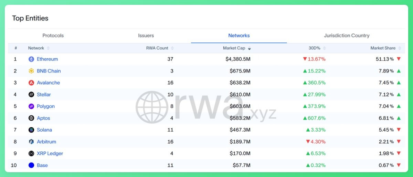Click the Avalanche 30D change 360.5%
413x177 pixels.
click(x=314, y=82)
